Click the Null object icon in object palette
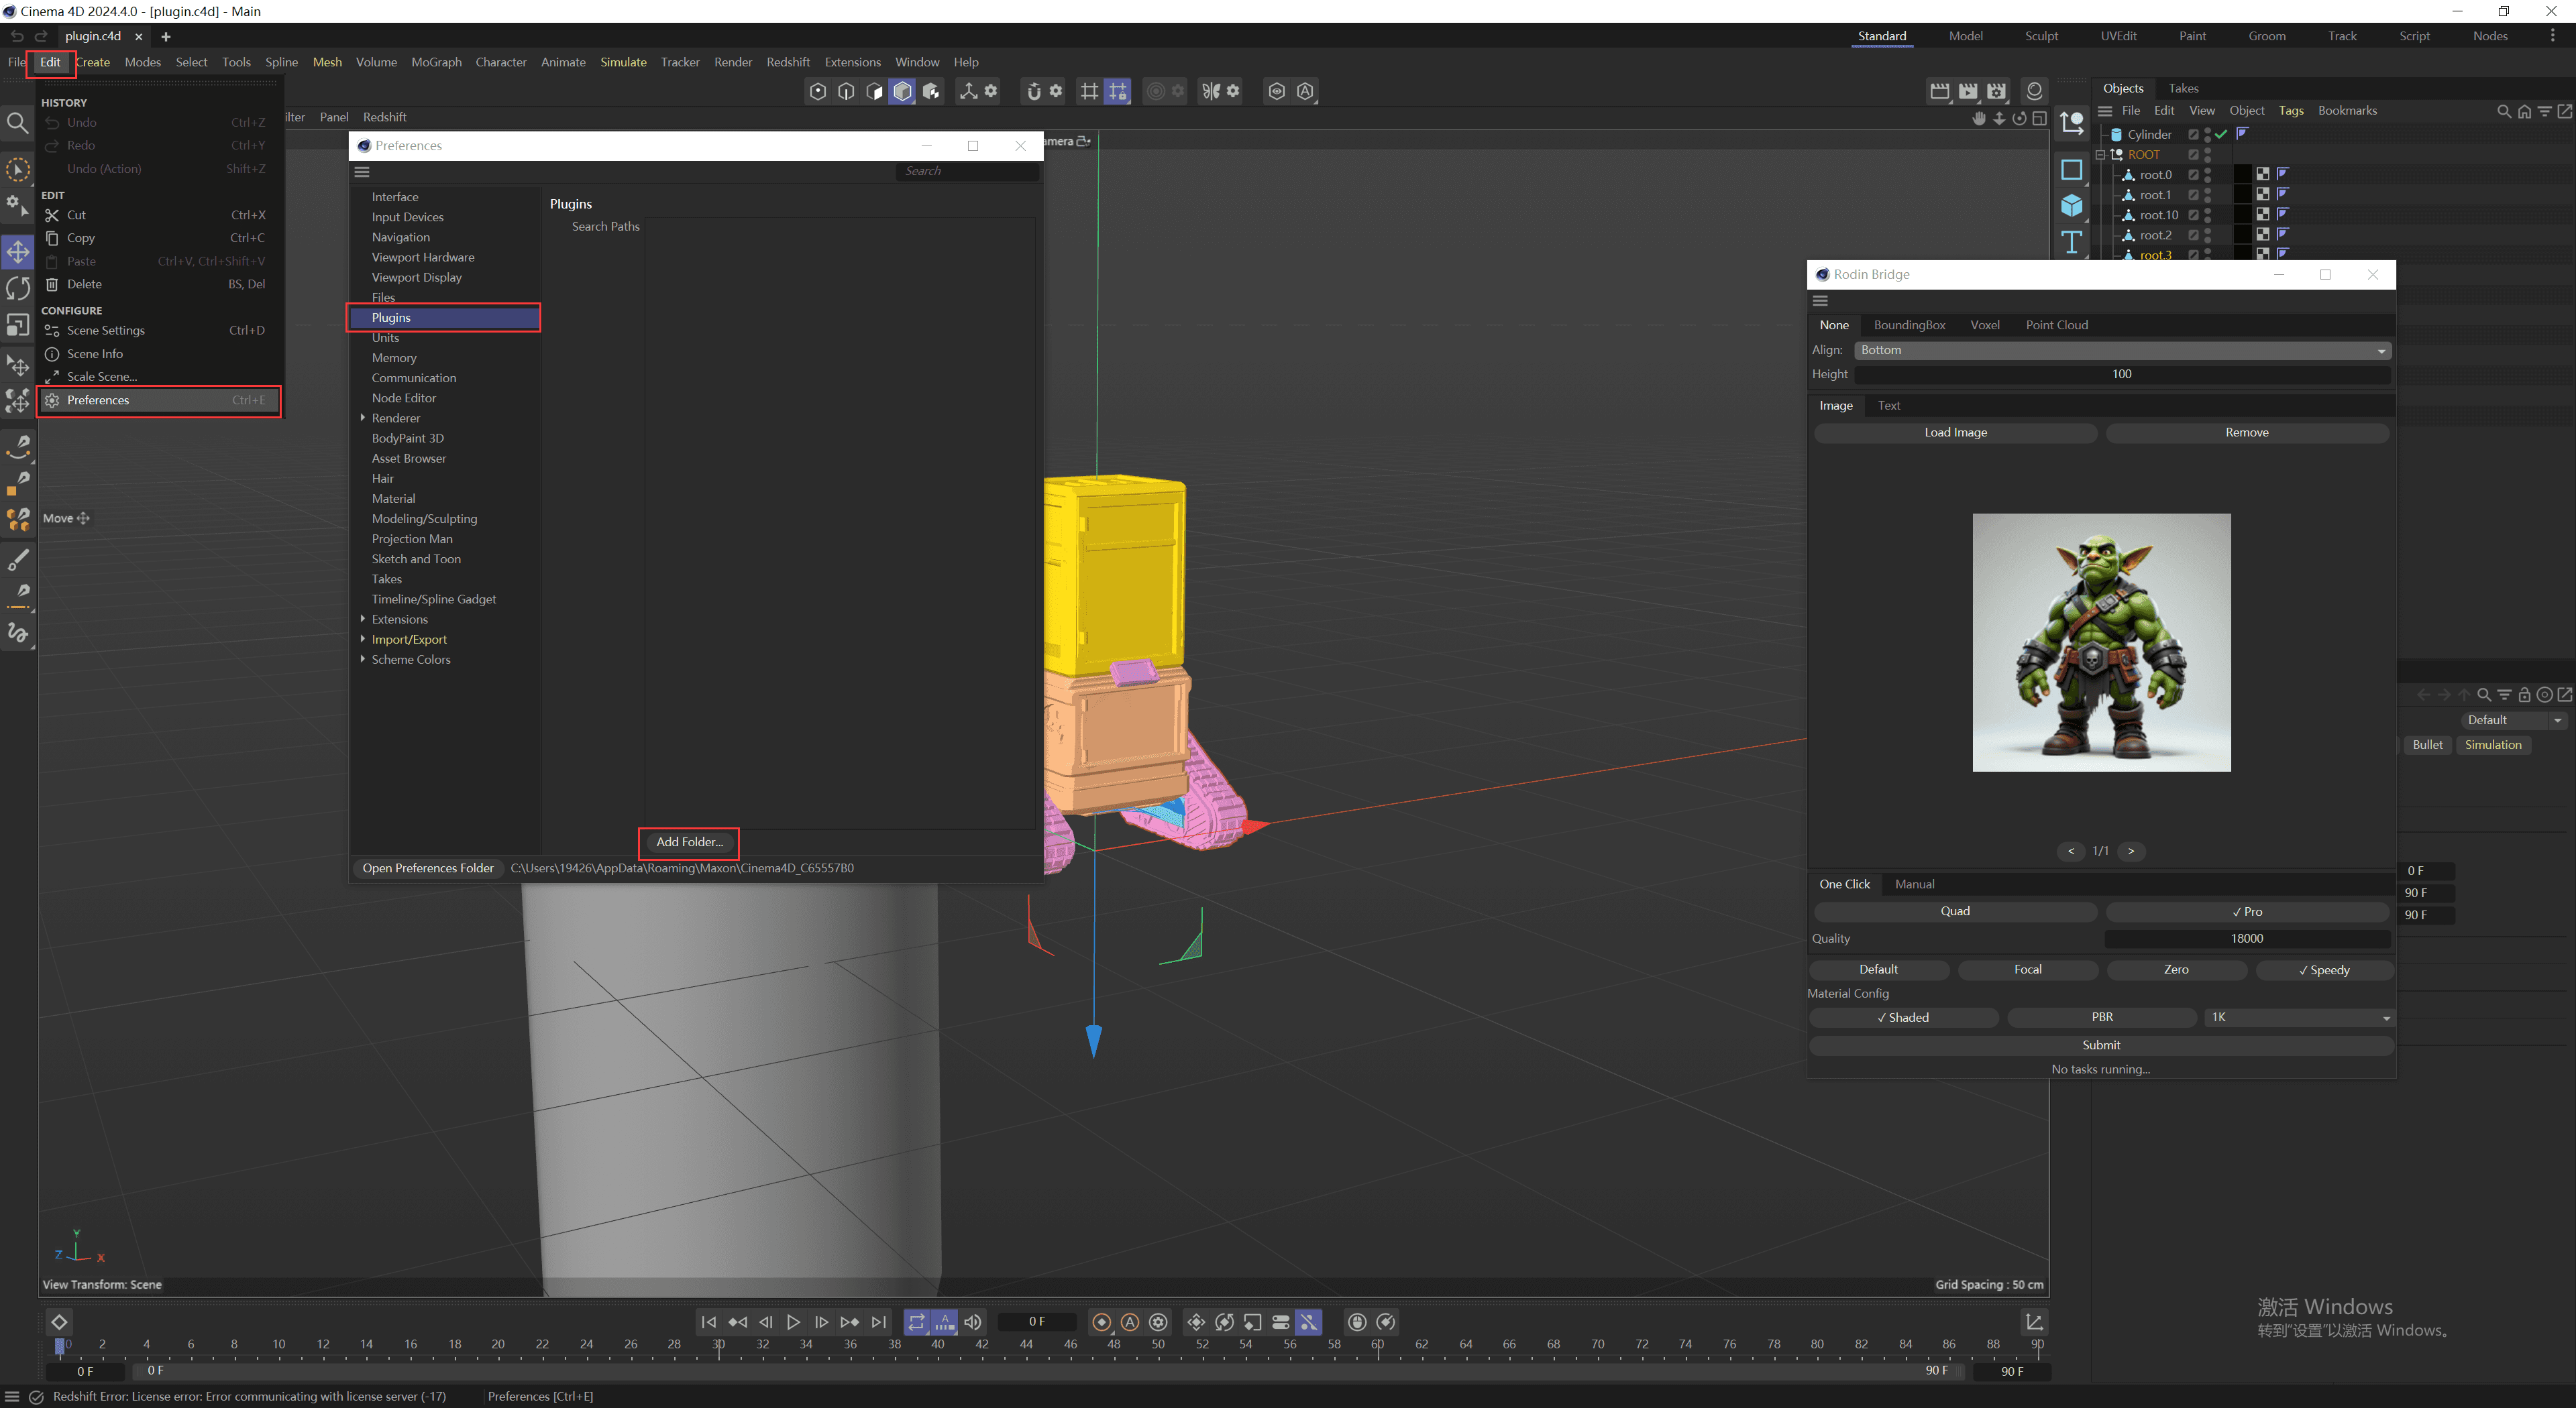 [x=2072, y=123]
